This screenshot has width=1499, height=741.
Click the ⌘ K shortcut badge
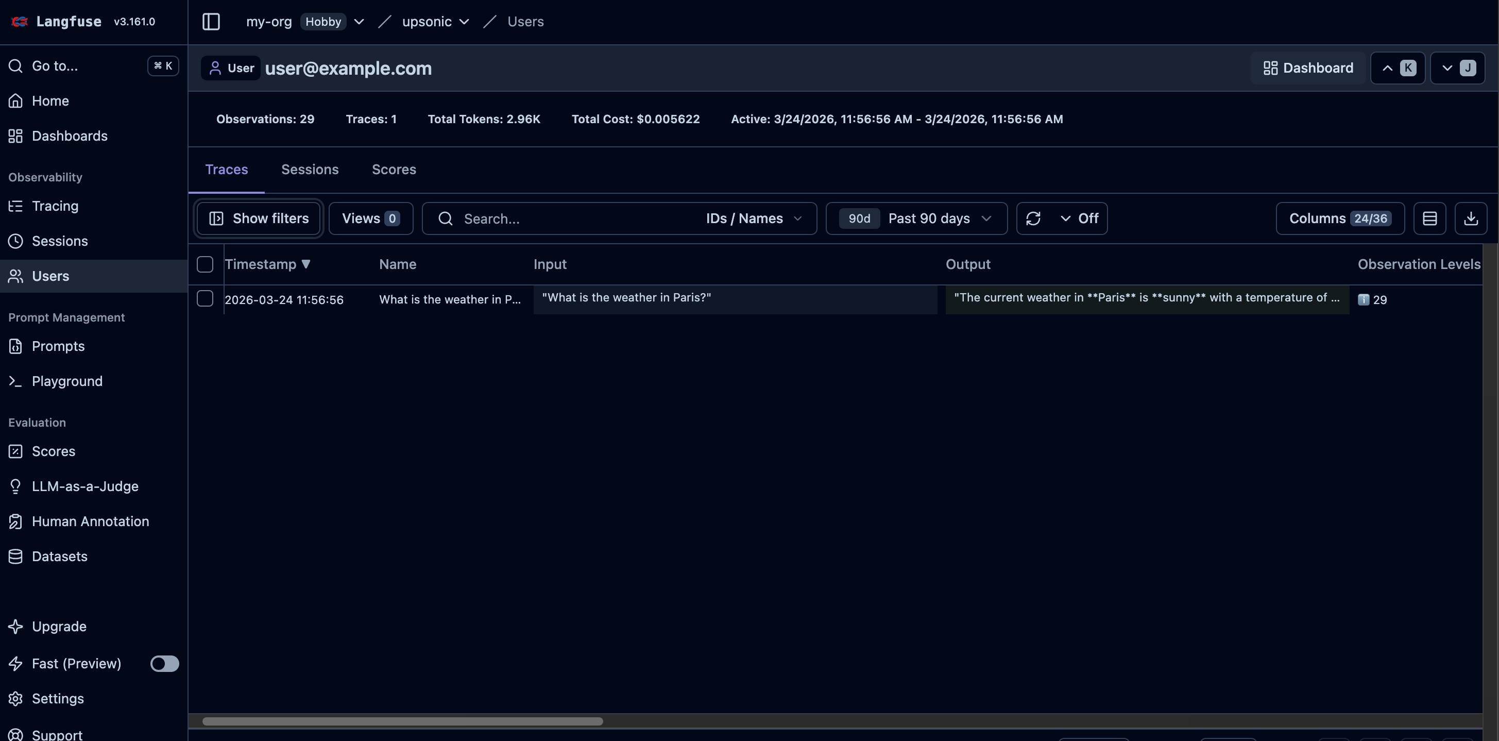(x=163, y=66)
